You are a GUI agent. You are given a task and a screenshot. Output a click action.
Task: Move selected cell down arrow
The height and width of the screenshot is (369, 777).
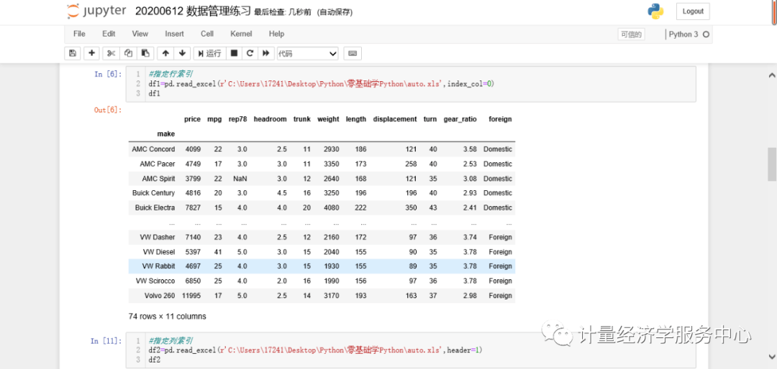[182, 53]
